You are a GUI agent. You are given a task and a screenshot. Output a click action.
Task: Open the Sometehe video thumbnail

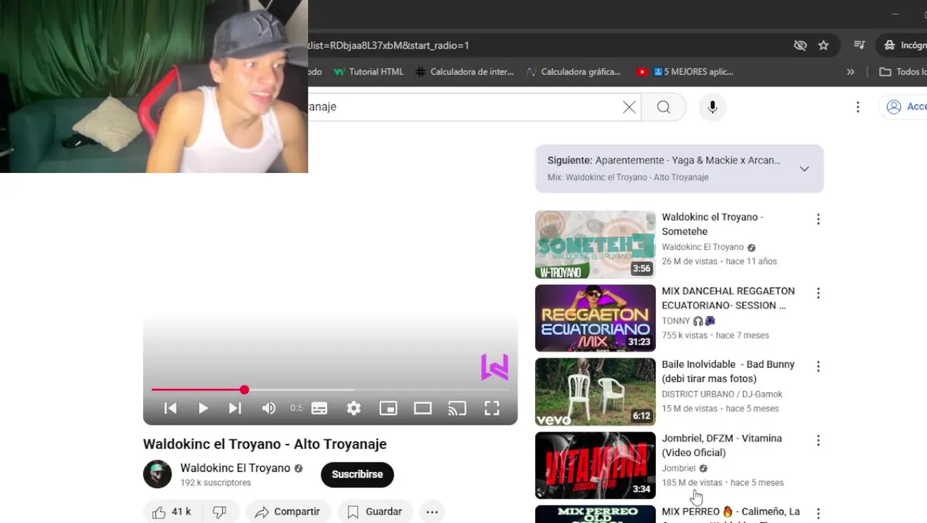(595, 245)
